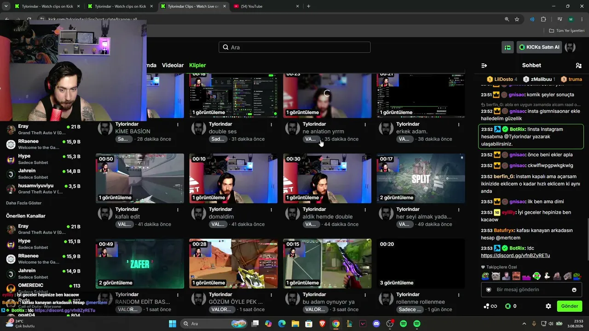Open chat settings gear icon
Viewport: 589px width, 331px height.
549,306
